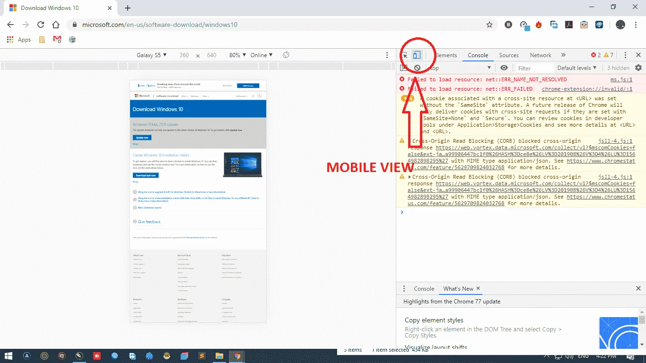
Task: Clear the console with the ban icon
Action: pyautogui.click(x=417, y=68)
